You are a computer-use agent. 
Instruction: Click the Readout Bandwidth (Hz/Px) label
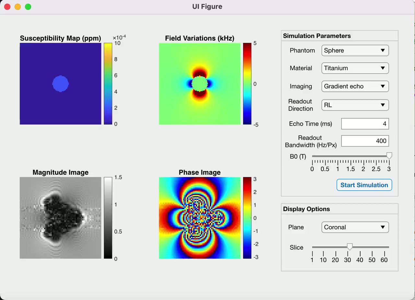(311, 141)
